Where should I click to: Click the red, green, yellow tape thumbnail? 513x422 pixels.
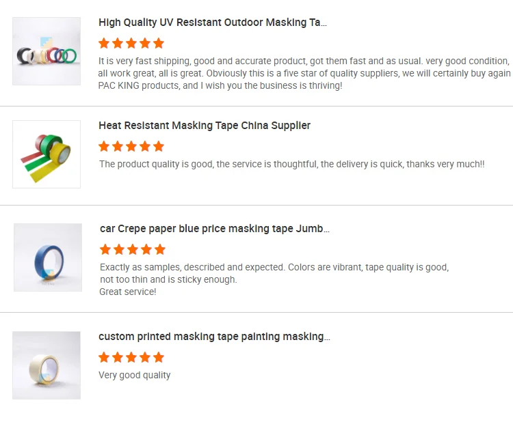[47, 154]
